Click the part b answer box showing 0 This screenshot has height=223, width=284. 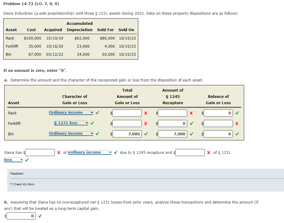tap(21, 216)
